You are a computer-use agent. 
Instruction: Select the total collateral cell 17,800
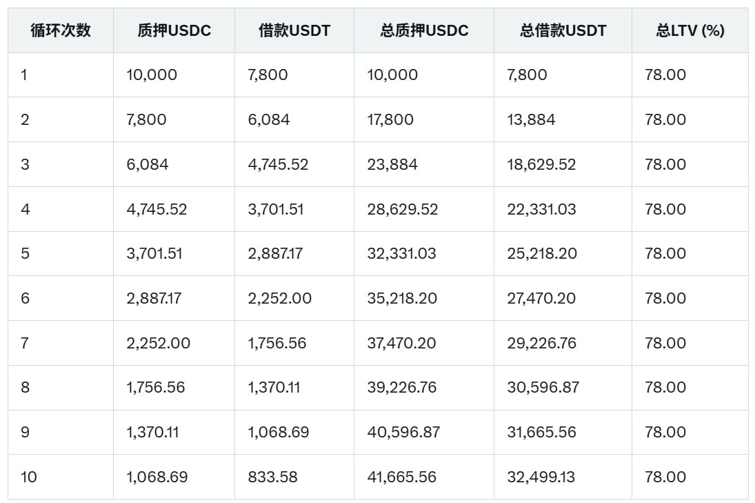click(x=390, y=119)
